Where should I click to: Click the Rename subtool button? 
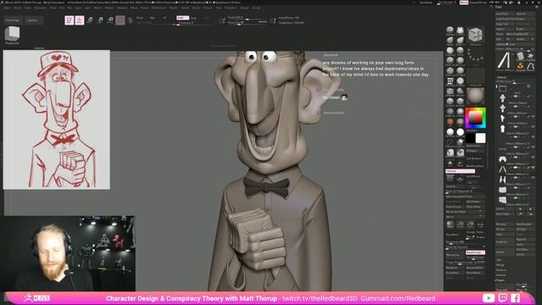pyautogui.click(x=505, y=224)
